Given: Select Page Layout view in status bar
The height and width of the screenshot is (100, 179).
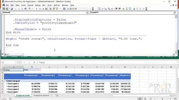Looking at the screenshot, I should [x=145, y=99].
